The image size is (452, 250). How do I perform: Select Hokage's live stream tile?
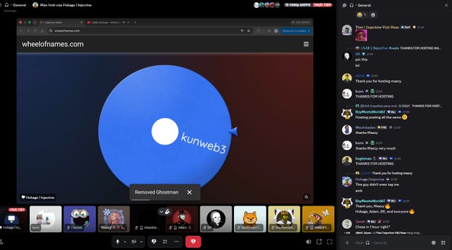13,219
